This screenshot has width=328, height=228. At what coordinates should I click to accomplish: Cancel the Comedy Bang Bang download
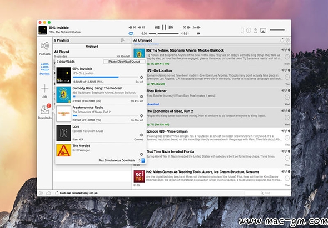click(141, 97)
